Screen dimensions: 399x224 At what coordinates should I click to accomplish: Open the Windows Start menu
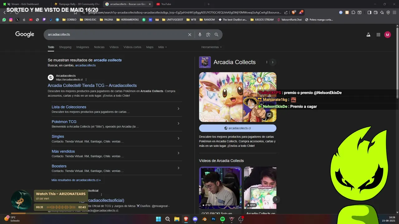(158, 219)
